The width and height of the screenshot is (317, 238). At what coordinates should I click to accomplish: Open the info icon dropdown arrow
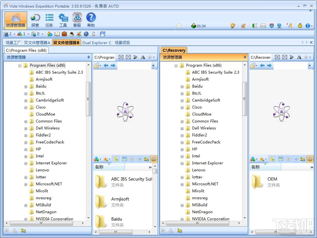[312, 26]
